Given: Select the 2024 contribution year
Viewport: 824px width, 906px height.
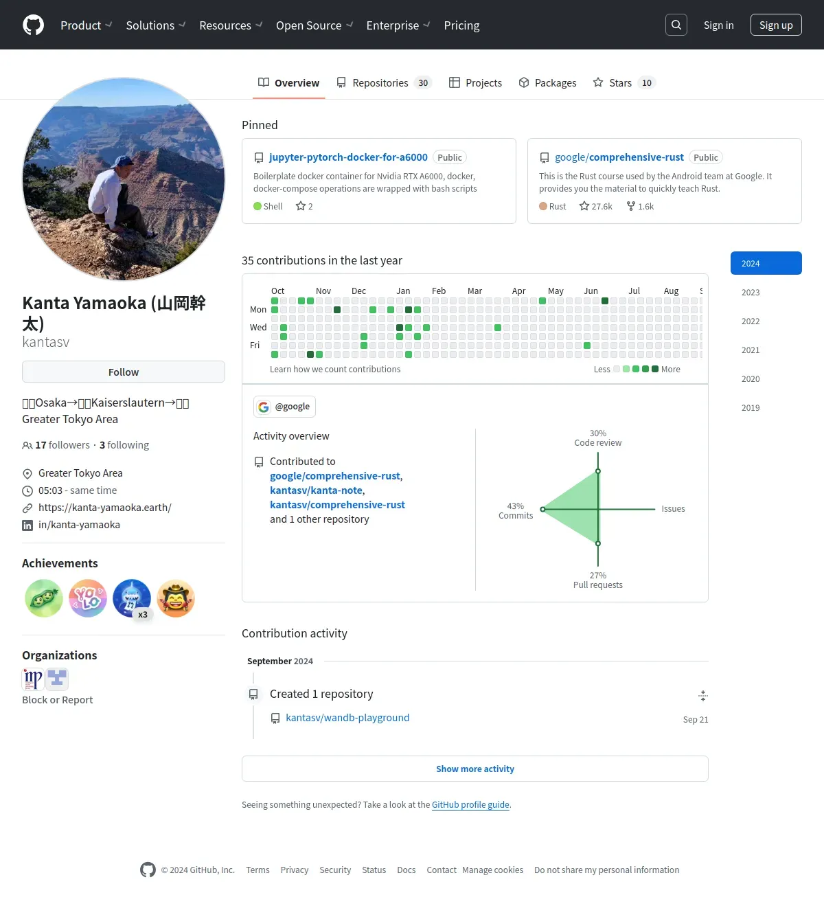Looking at the screenshot, I should point(766,263).
